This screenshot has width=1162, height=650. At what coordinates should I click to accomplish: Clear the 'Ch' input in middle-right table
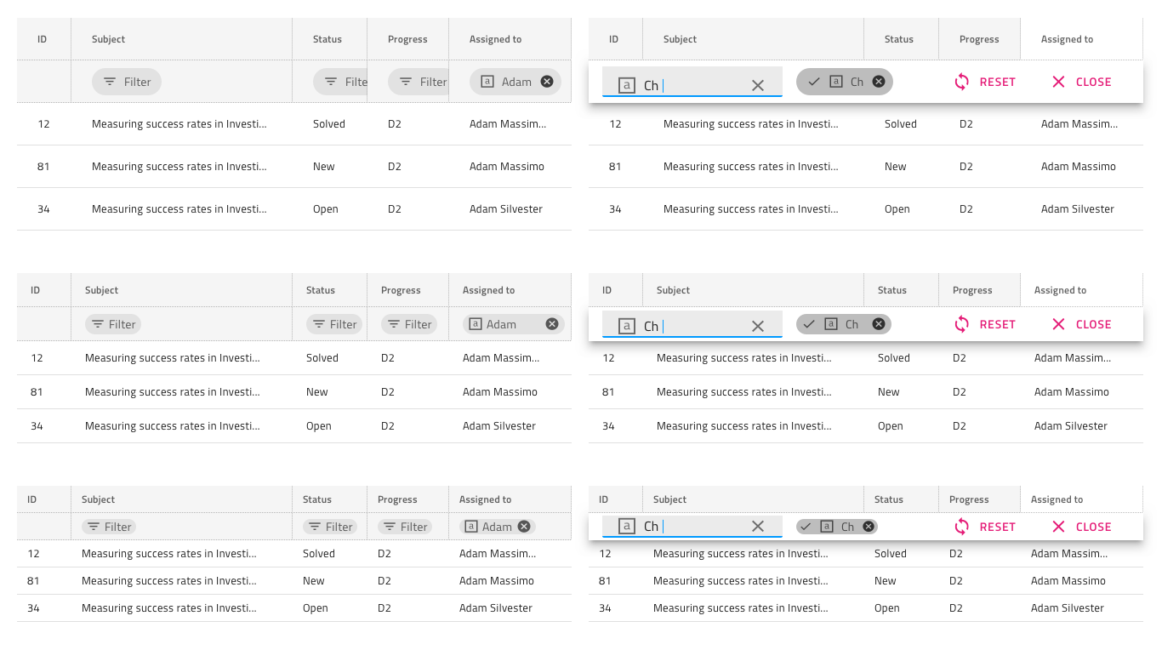tap(758, 326)
